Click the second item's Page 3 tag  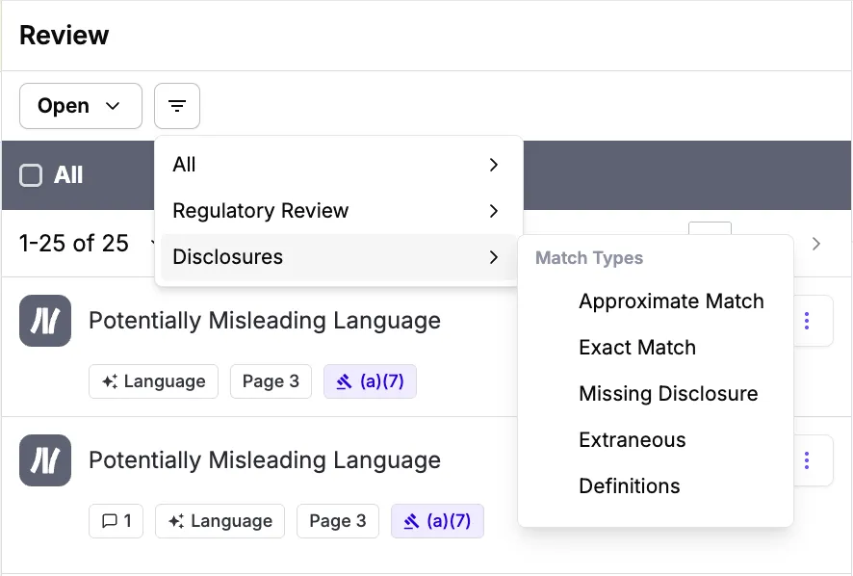coord(338,521)
